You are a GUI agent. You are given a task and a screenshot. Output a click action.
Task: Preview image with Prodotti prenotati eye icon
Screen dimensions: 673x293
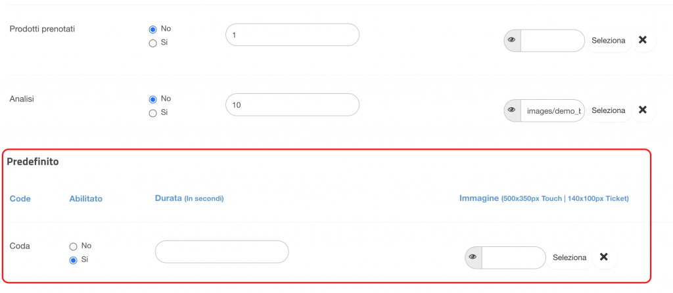(x=512, y=40)
